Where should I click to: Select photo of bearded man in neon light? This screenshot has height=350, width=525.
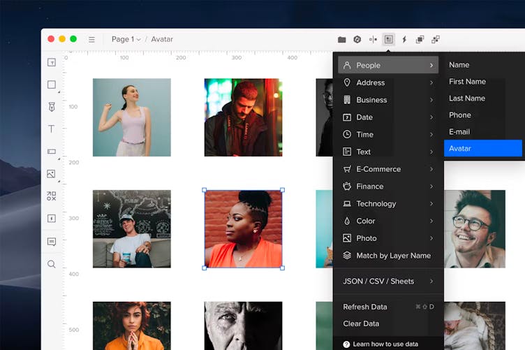[x=244, y=117]
